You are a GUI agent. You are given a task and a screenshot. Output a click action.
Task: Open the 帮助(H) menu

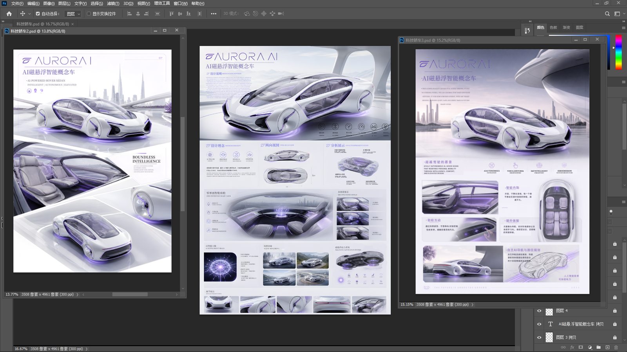click(198, 4)
